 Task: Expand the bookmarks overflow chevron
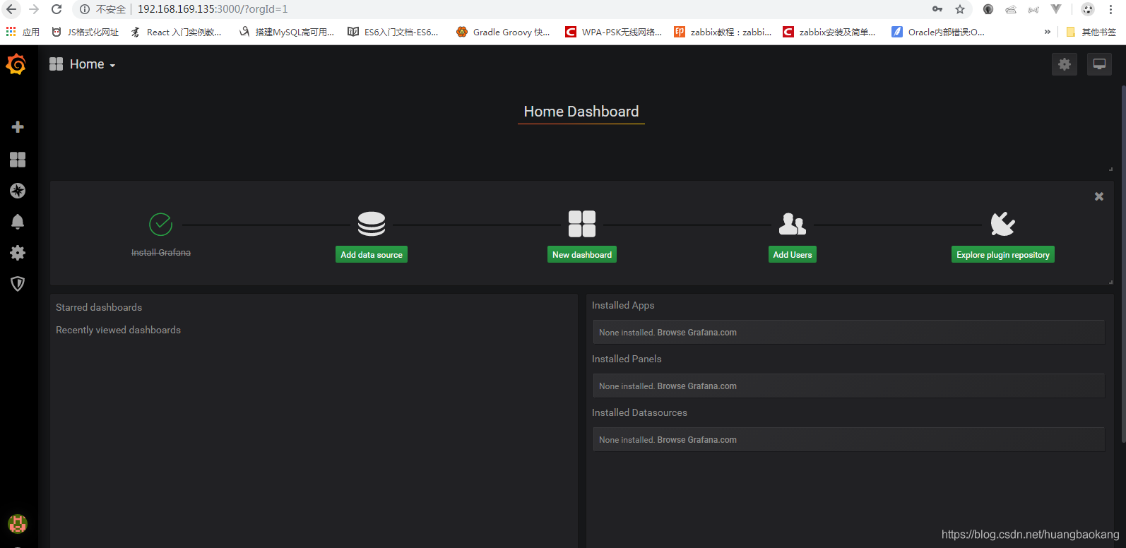coord(1047,32)
